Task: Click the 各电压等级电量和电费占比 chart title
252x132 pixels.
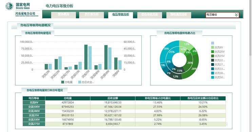Action: (179, 33)
